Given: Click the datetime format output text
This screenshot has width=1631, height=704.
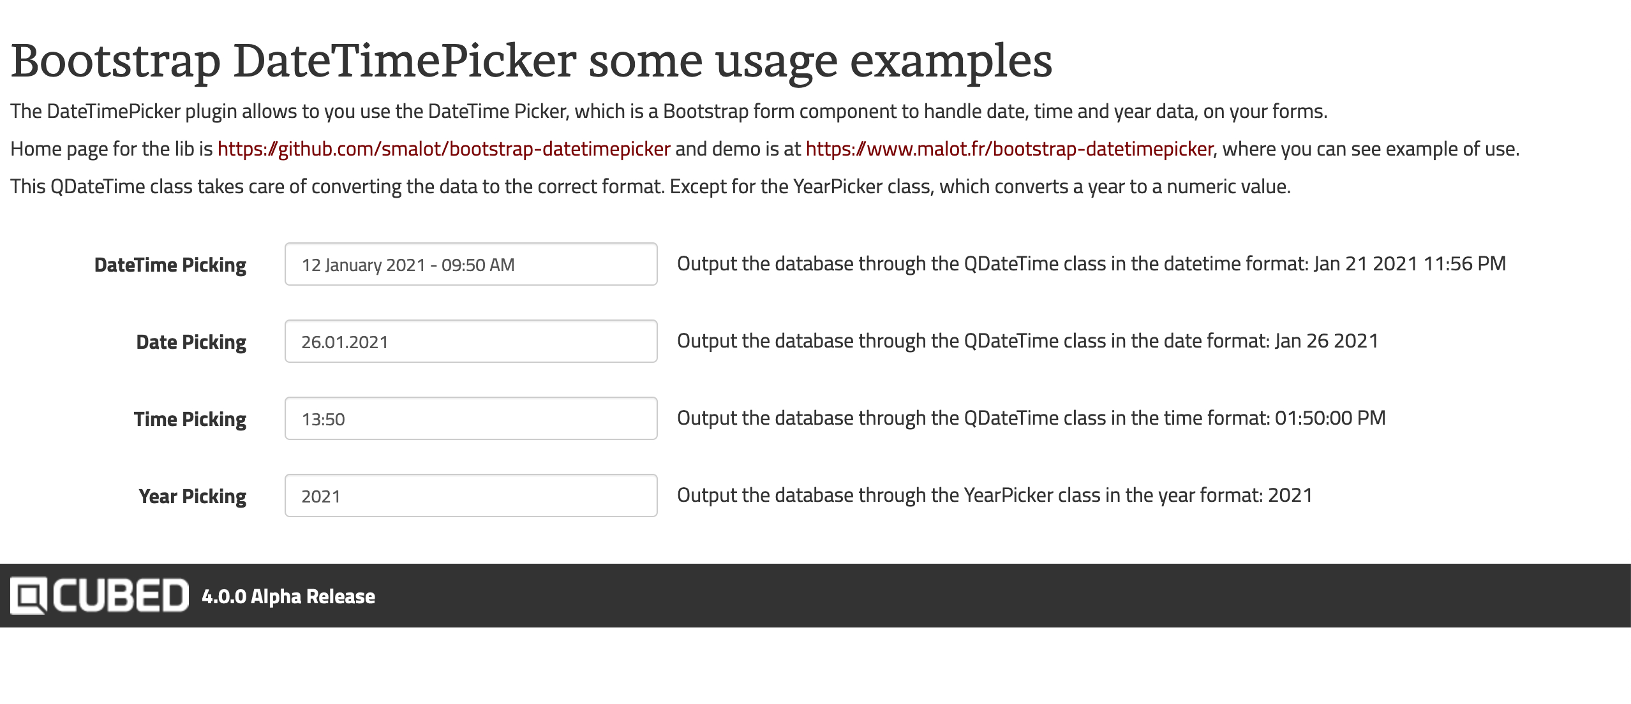Looking at the screenshot, I should coord(1091,264).
